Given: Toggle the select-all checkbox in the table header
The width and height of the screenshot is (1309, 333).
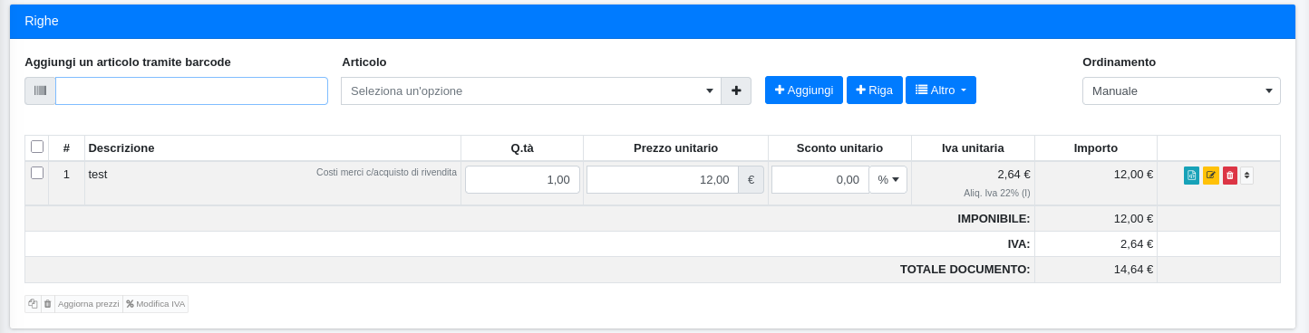Looking at the screenshot, I should pyautogui.click(x=37, y=147).
